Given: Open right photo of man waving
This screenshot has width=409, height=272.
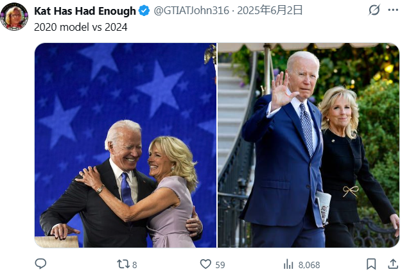Looking at the screenshot, I should click(308, 145).
